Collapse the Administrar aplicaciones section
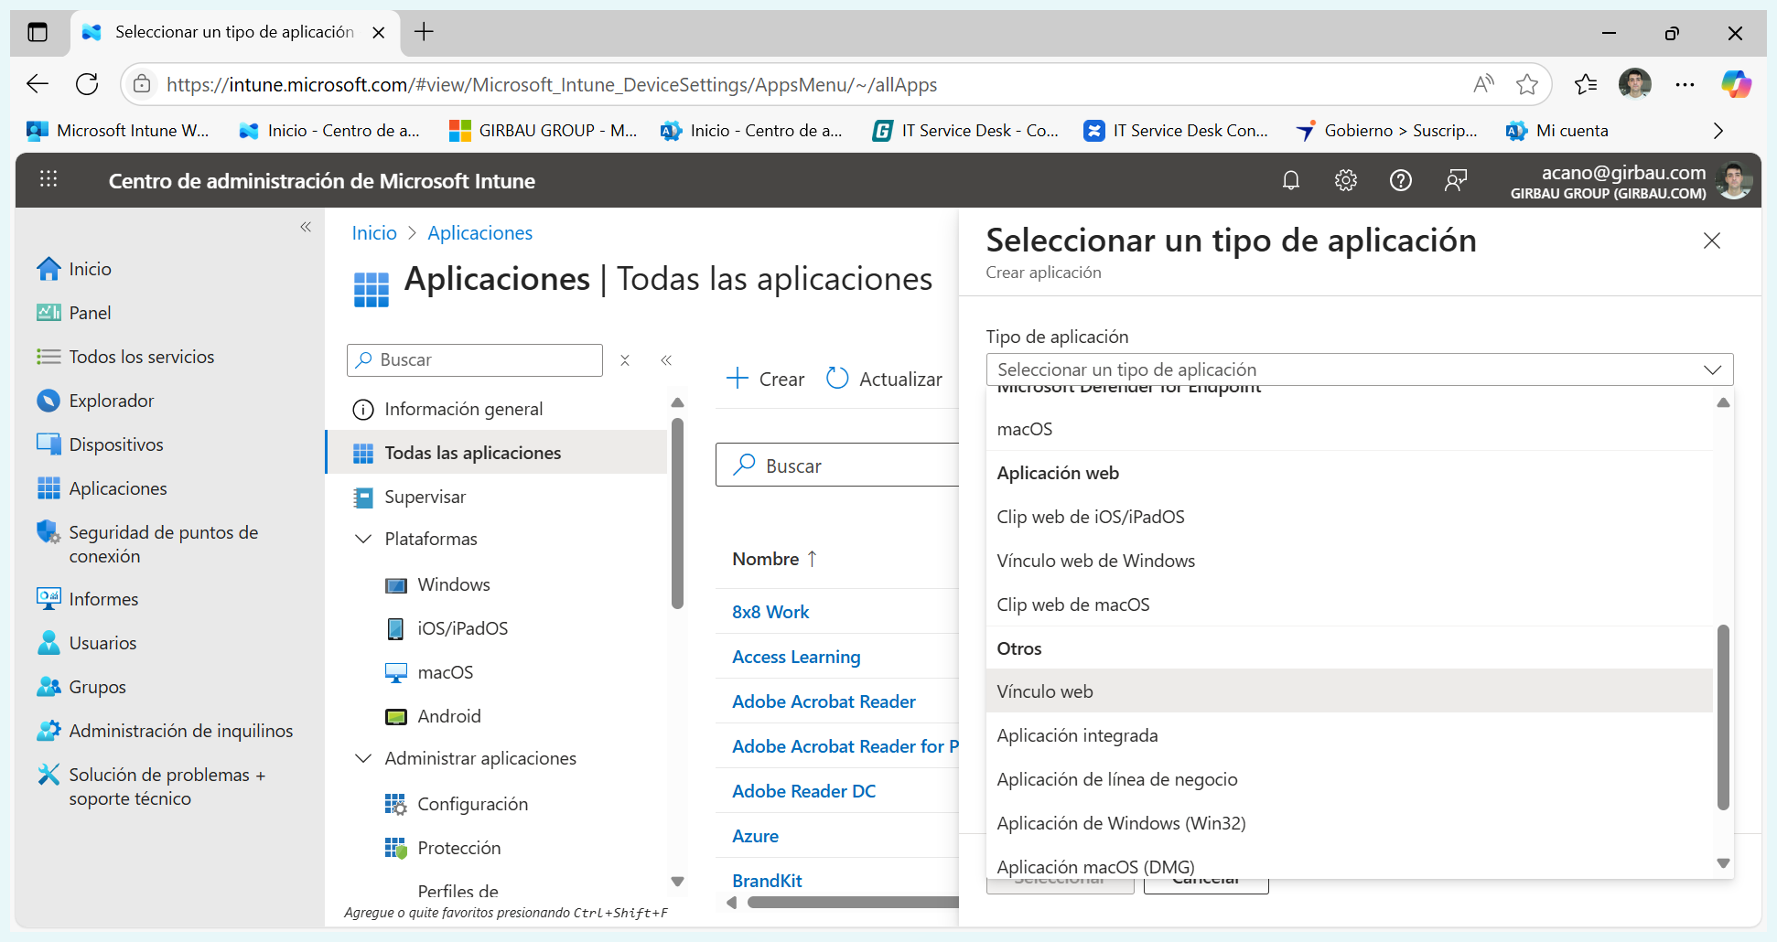Image resolution: width=1777 pixels, height=942 pixels. tap(363, 758)
